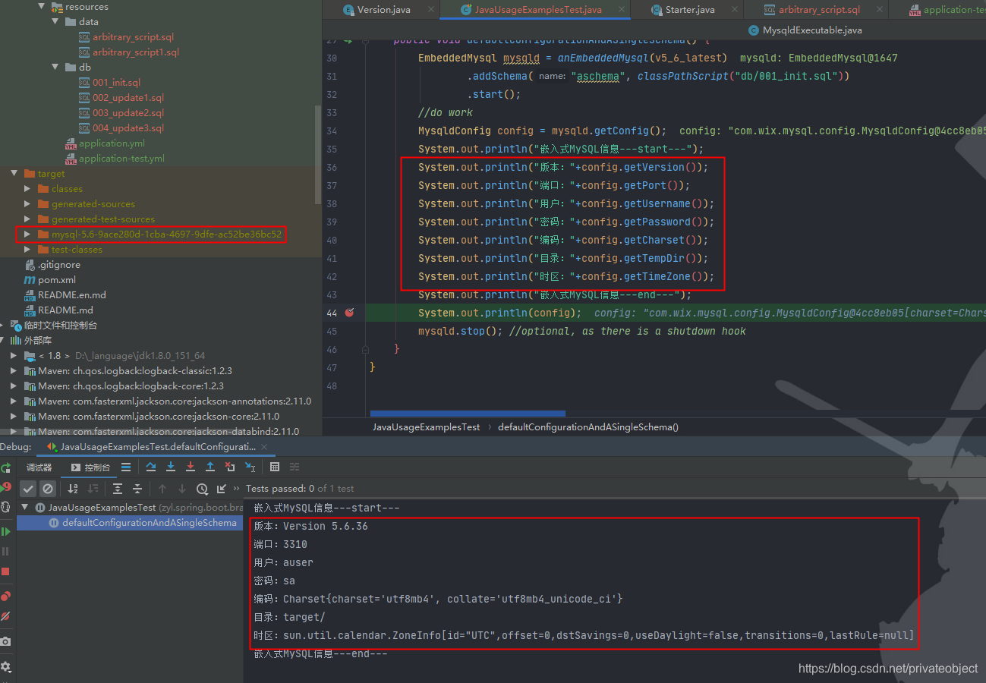
Task: Click the Step Into blue arrow icon
Action: tap(171, 467)
